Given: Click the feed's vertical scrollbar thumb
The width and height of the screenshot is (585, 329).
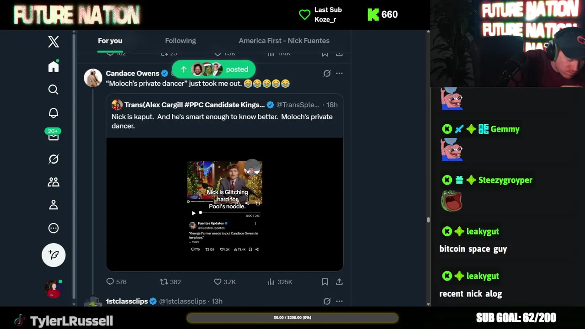Looking at the screenshot, I should pos(428,220).
